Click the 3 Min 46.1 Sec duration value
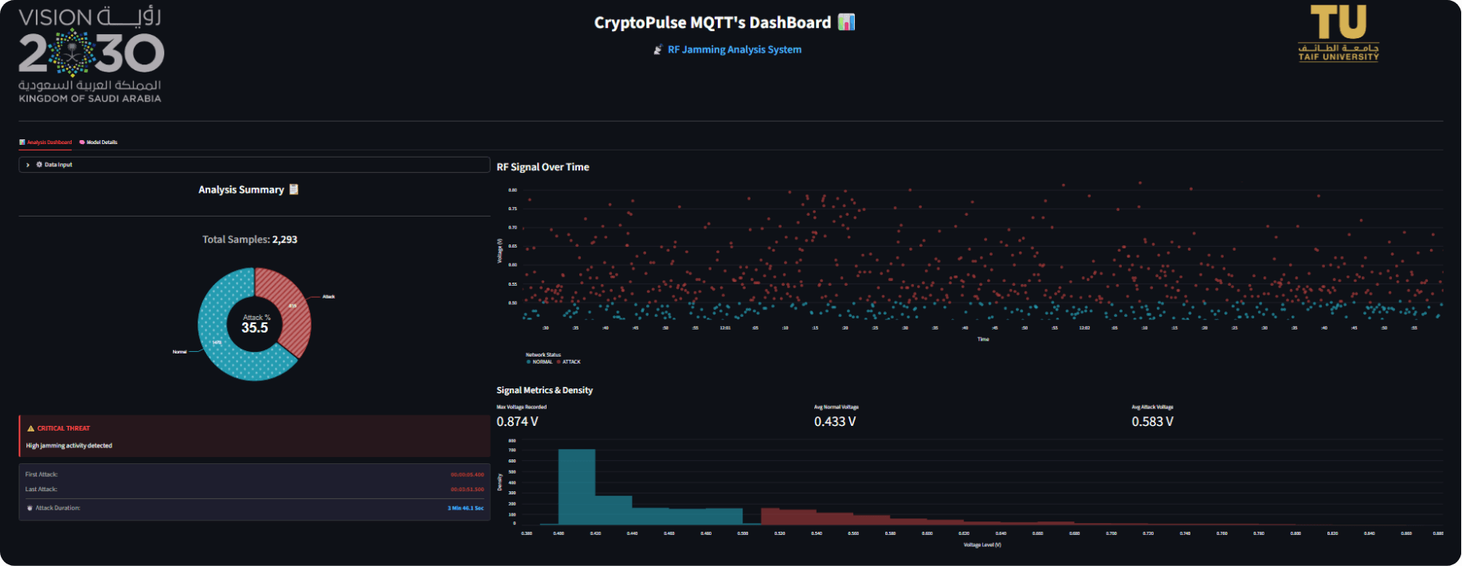This screenshot has width=1462, height=566. pos(465,508)
